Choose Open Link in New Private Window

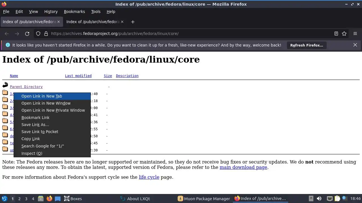pyautogui.click(x=52, y=110)
